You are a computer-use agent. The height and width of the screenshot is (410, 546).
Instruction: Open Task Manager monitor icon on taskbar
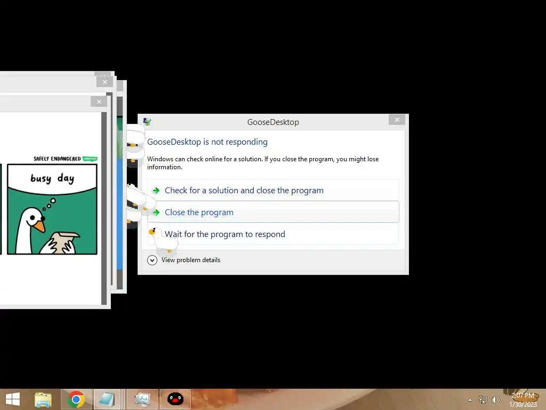point(142,399)
